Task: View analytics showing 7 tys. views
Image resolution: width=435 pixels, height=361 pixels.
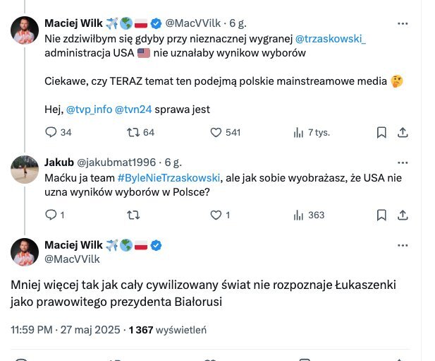Action: click(x=299, y=132)
